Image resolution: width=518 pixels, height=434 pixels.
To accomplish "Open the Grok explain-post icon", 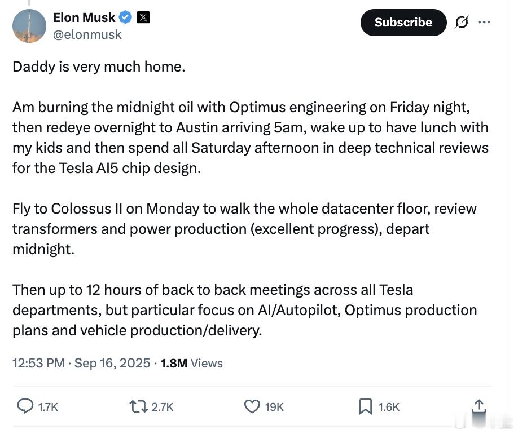I will click(x=461, y=22).
